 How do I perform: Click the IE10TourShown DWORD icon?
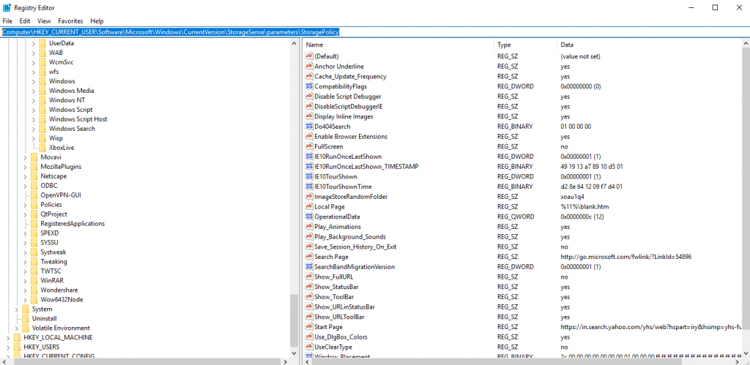tap(309, 177)
